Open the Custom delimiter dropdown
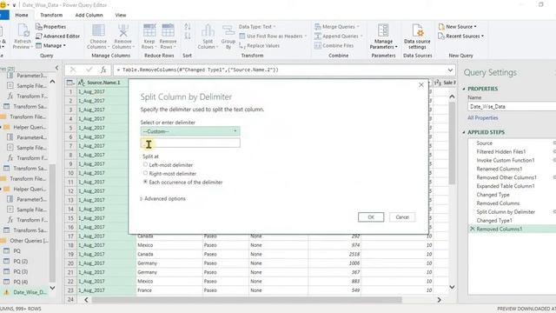The image size is (556, 313). coord(190,131)
